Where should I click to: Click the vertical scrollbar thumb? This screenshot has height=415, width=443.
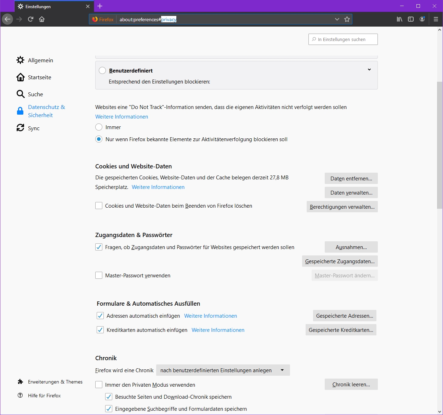click(440, 145)
